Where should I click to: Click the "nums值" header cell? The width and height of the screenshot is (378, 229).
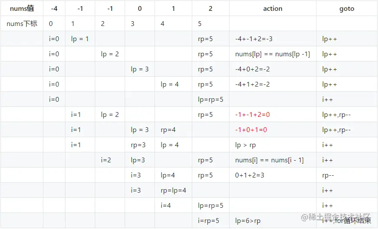pyautogui.click(x=22, y=9)
